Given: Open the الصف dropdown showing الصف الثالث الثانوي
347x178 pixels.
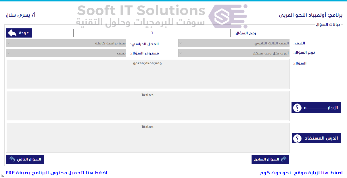Looking at the screenshot, I should [x=234, y=43].
